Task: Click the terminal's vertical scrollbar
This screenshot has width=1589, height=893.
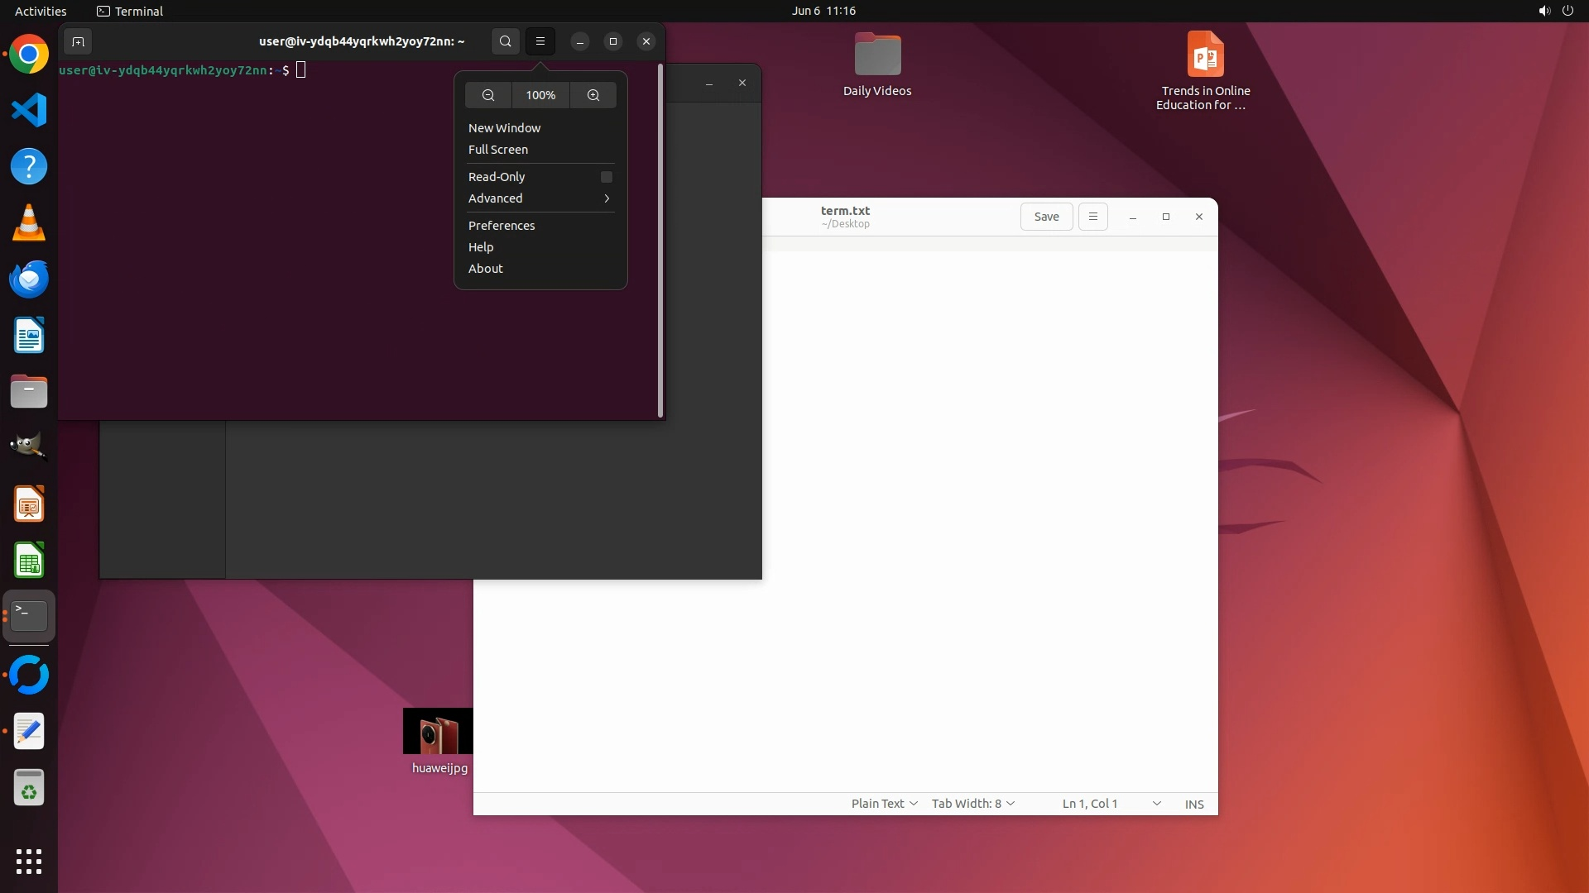Action: click(660, 240)
